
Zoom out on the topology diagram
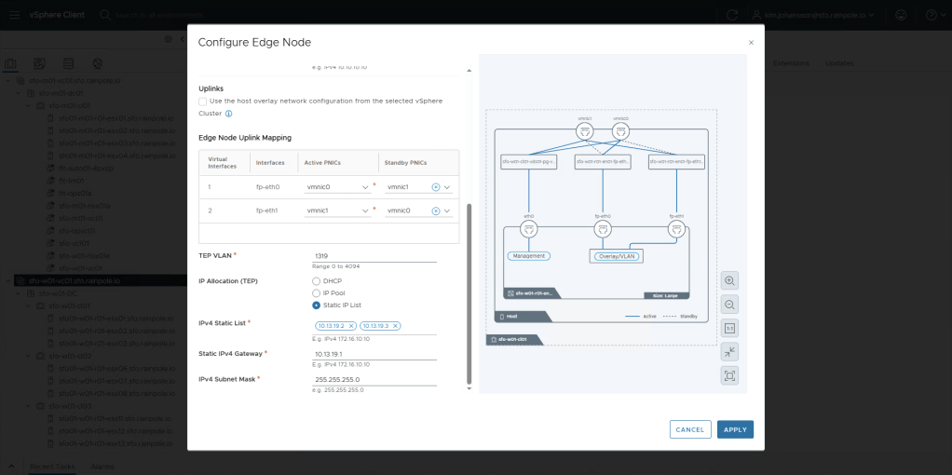point(729,305)
